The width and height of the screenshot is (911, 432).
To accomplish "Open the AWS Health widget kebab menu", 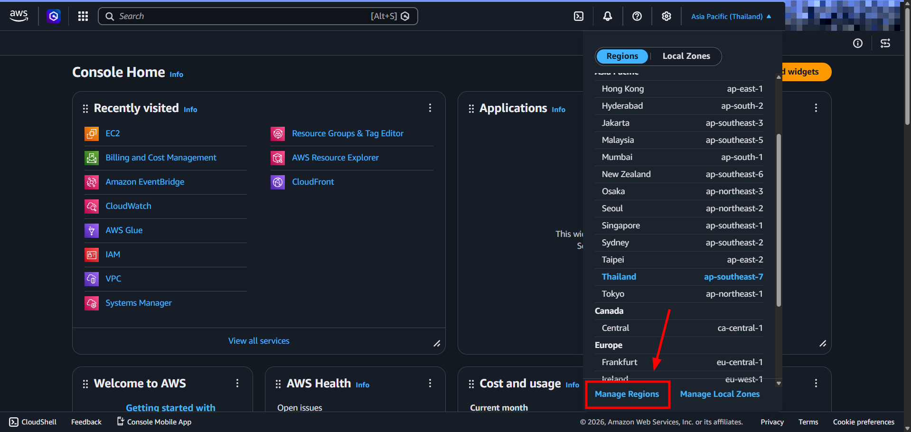I will 430,383.
